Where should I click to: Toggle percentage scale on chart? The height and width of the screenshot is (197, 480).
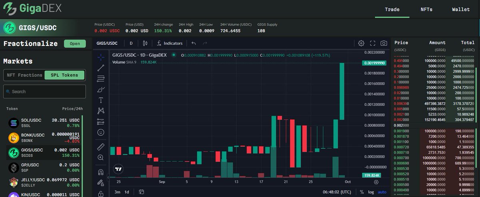pyautogui.click(x=362, y=192)
